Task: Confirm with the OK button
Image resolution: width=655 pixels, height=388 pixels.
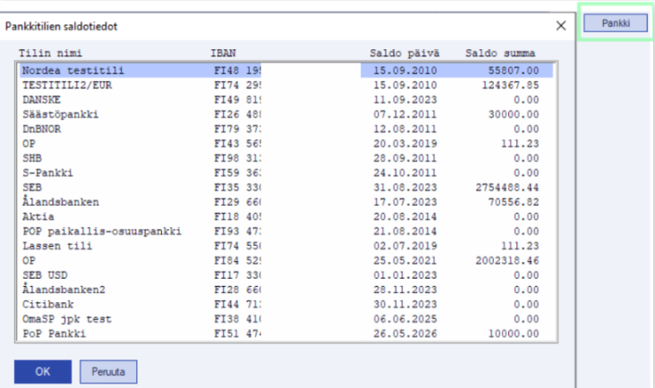Action: pos(43,371)
